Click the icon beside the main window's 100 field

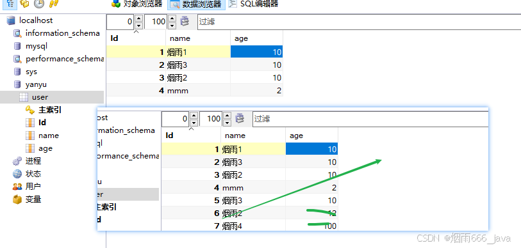pos(185,21)
